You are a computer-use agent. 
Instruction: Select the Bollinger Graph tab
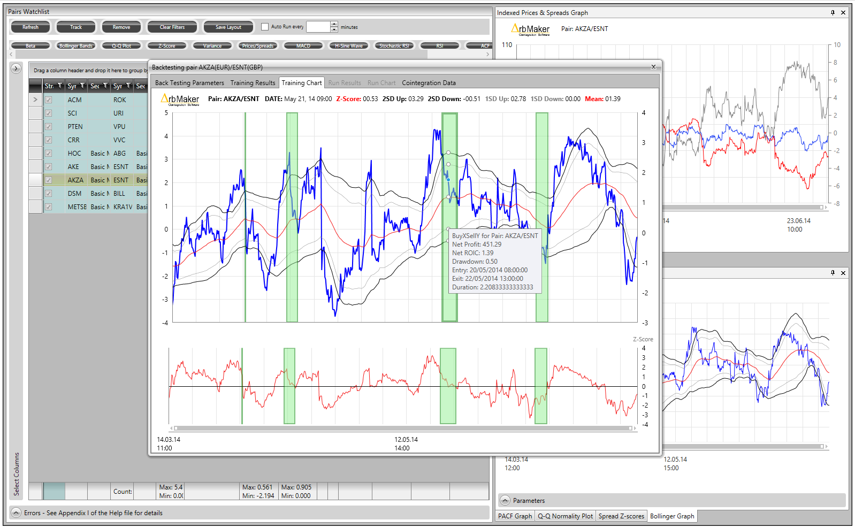(x=672, y=516)
